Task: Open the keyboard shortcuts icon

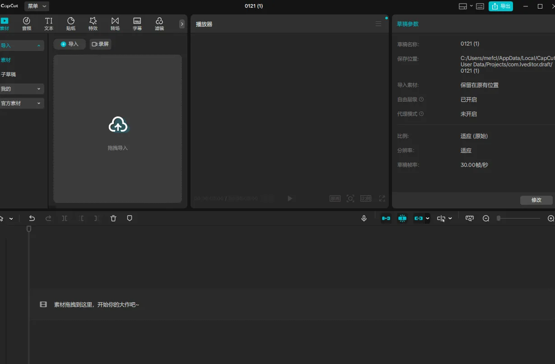Action: pos(480,6)
